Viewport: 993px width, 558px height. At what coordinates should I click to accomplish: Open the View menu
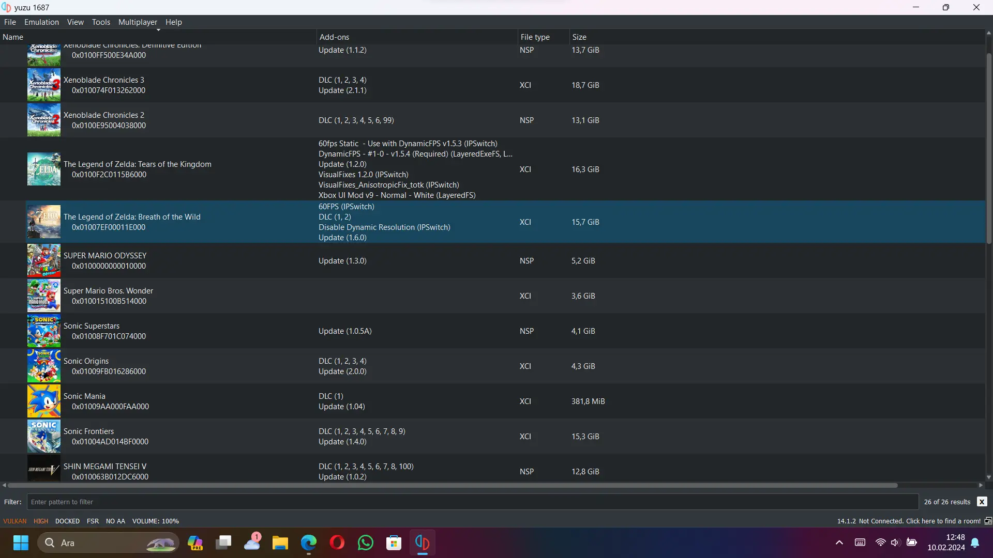[75, 22]
